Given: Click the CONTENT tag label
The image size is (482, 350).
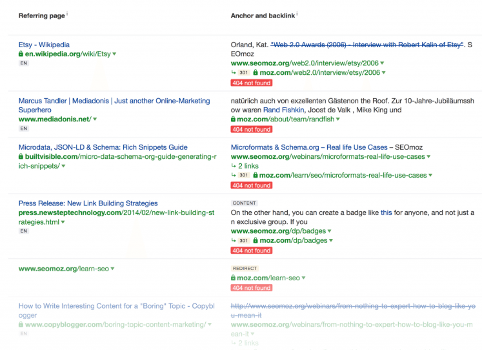Looking at the screenshot, I should [x=245, y=203].
